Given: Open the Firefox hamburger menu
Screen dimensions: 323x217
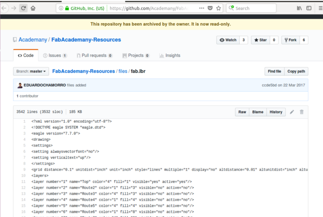Looking at the screenshot, I should (320, 8).
